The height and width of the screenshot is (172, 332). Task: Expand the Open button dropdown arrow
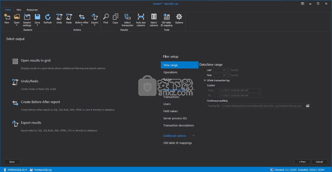pyautogui.click(x=17, y=25)
